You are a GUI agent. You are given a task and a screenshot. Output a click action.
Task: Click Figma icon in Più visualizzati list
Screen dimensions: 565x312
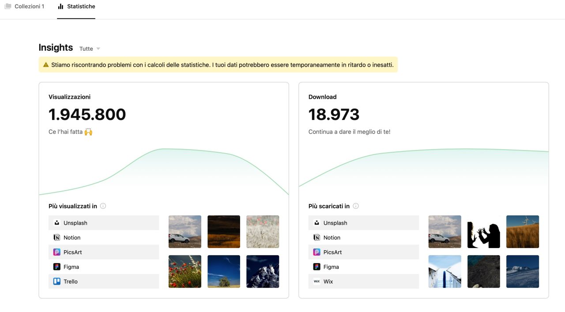click(x=56, y=267)
